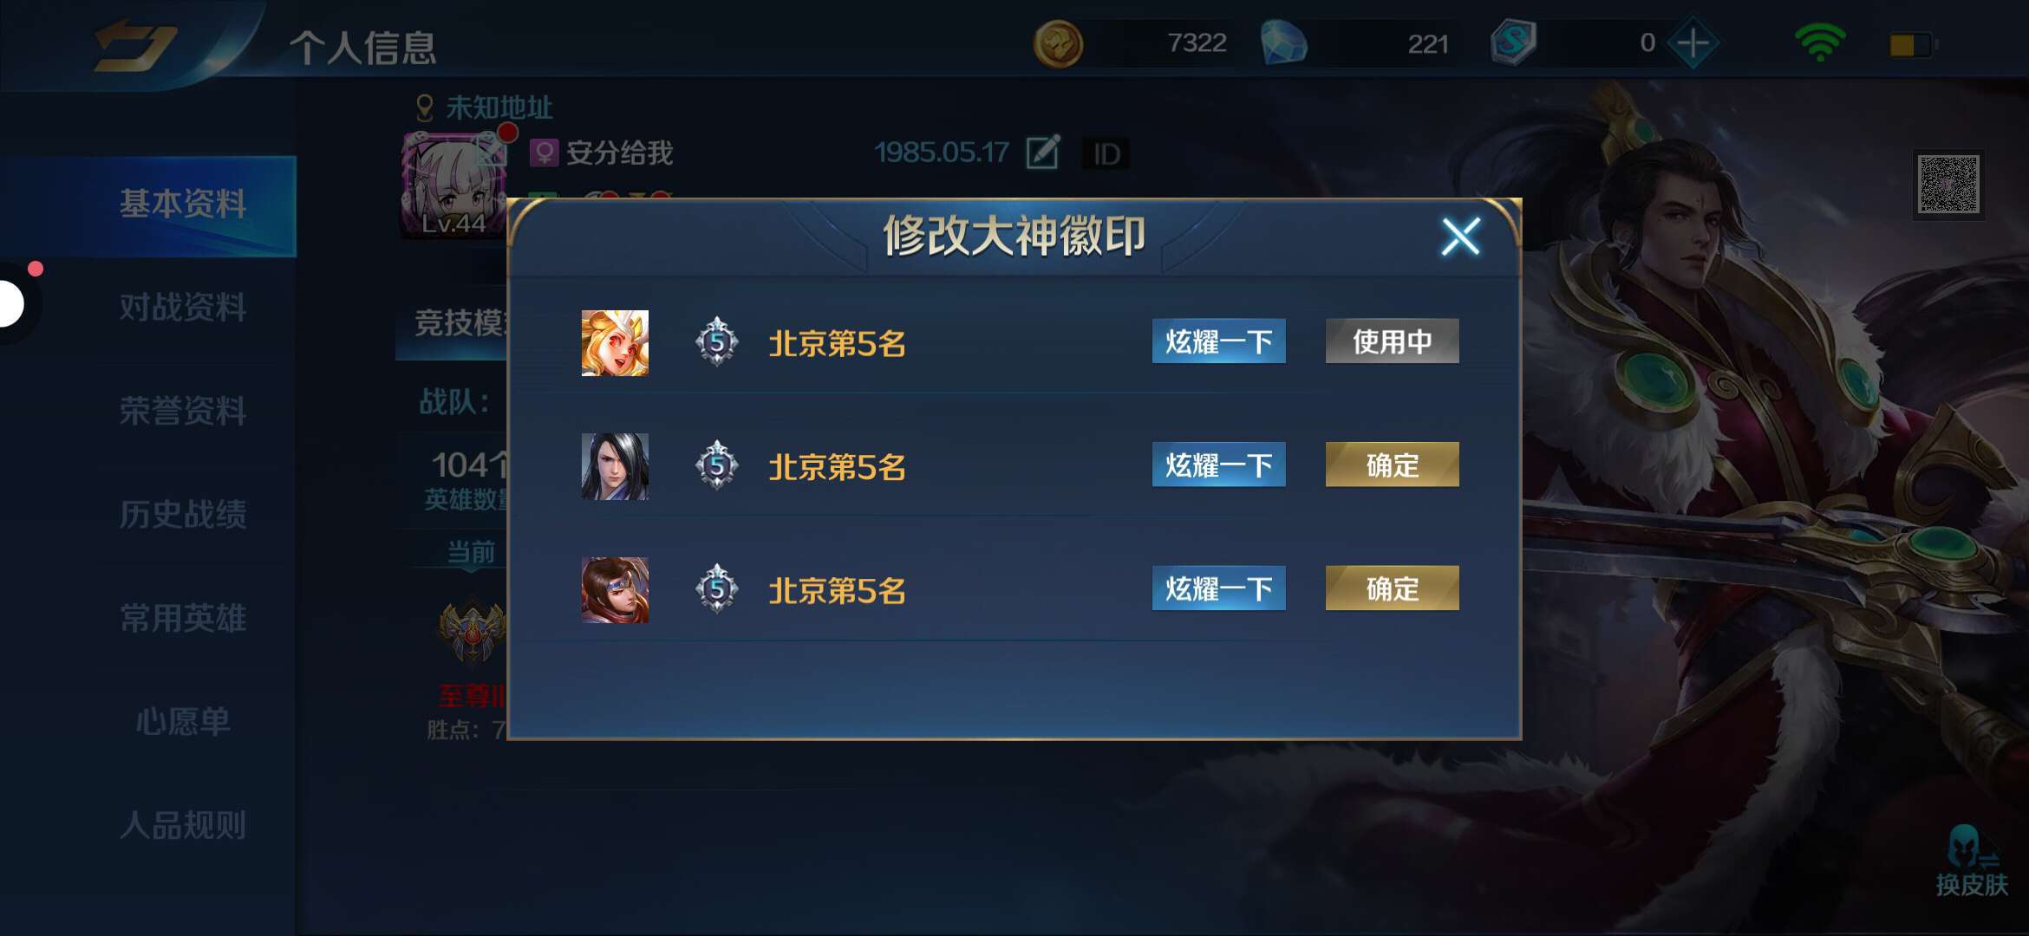Image resolution: width=2029 pixels, height=936 pixels.
Task: Open the 心愿单 tab
Action: point(182,721)
